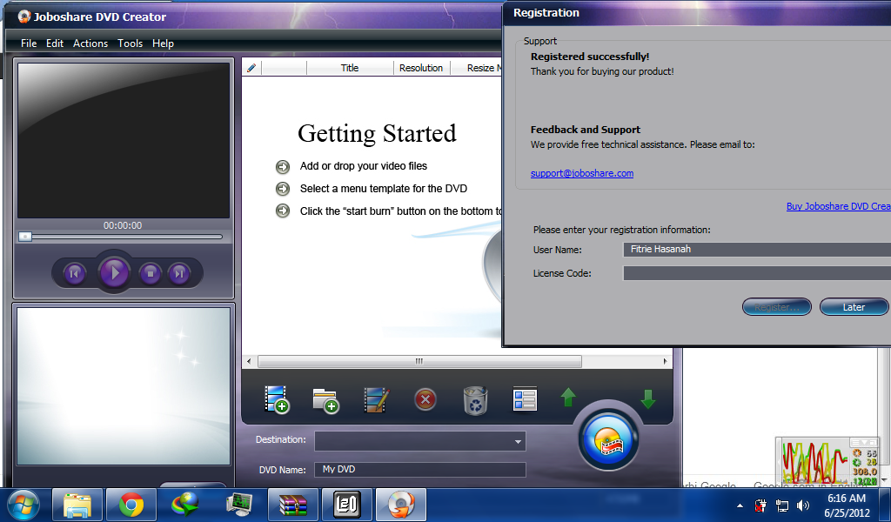The height and width of the screenshot is (522, 891).
Task: Start burning with the round burn button
Action: (x=608, y=440)
